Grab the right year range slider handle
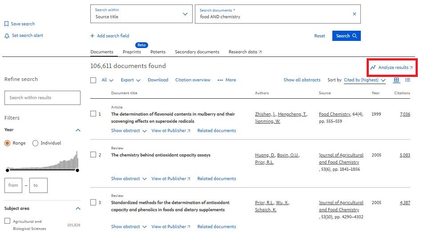 pyautogui.click(x=77, y=170)
